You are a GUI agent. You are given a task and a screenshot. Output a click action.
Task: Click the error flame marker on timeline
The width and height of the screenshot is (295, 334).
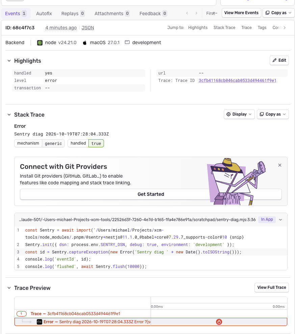(x=219, y=322)
